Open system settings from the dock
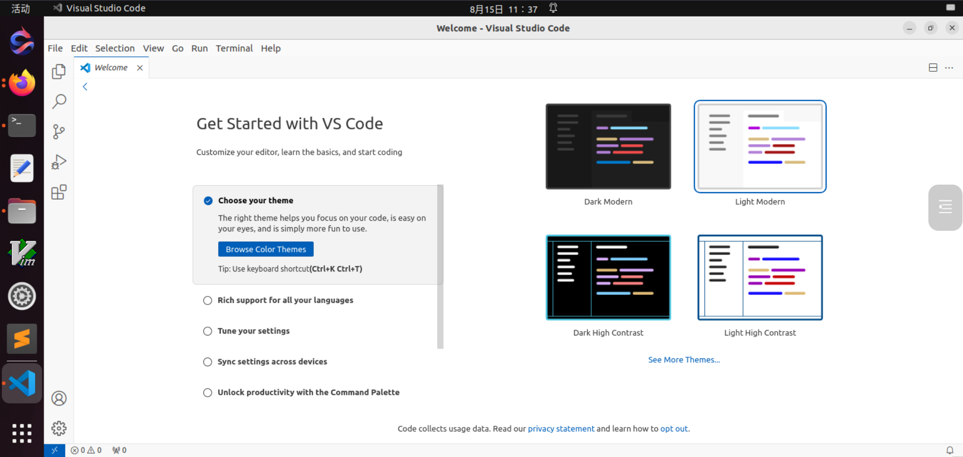 point(22,296)
